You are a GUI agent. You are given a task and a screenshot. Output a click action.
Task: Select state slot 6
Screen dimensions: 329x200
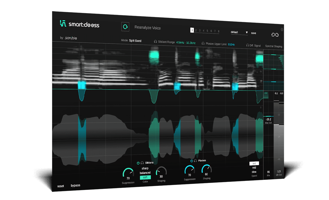pos(211,31)
